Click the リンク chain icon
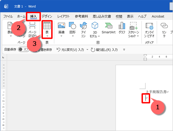 tap(164, 26)
